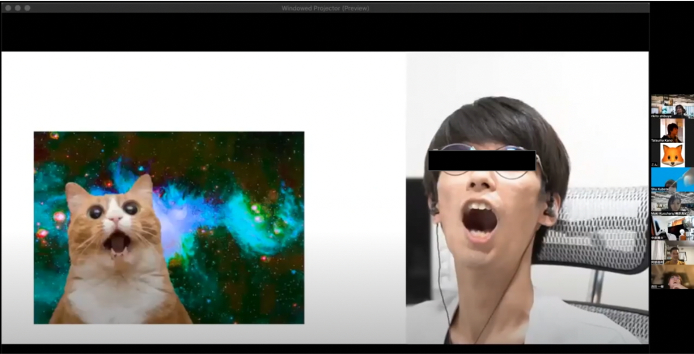Viewport: 694px width, 354px height.
Task: Click the yawning man webcam image
Action: pyautogui.click(x=527, y=198)
